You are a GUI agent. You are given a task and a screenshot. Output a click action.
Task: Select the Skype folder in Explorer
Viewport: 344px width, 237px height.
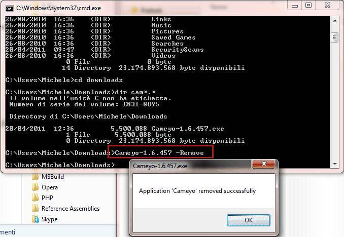pos(45,219)
